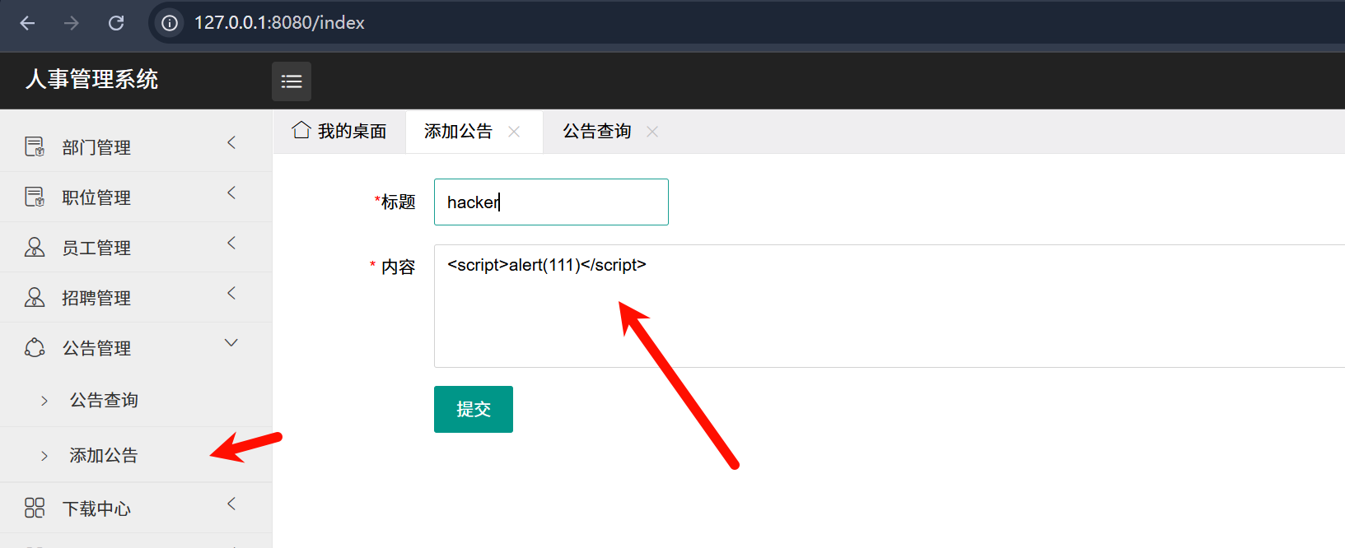The height and width of the screenshot is (548, 1345).
Task: Click the 下载中心 grid icon
Action: pos(35,509)
